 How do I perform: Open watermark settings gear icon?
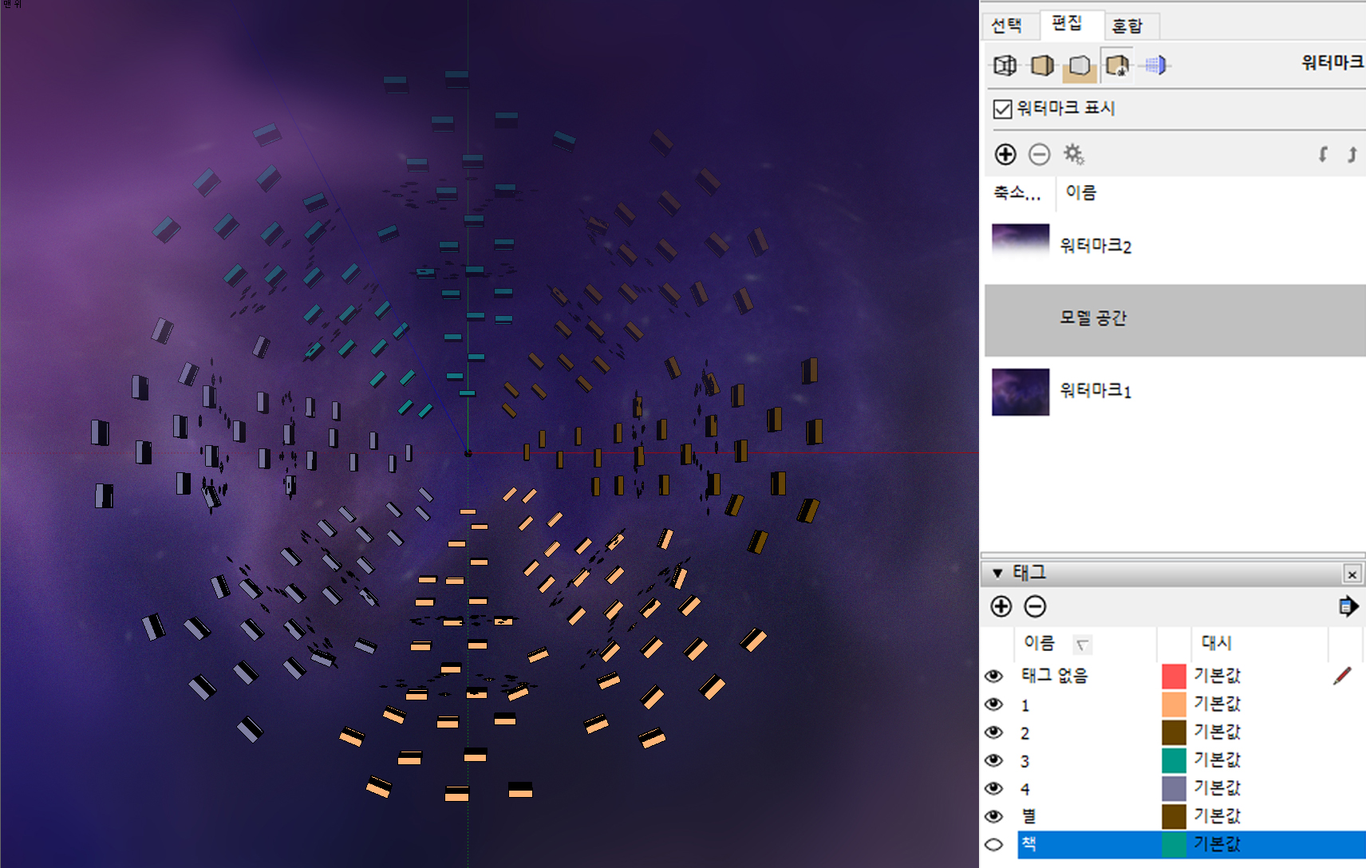(x=1073, y=154)
